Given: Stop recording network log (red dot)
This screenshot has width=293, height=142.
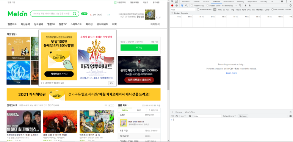Looking at the screenshot, I should (x=172, y=6).
